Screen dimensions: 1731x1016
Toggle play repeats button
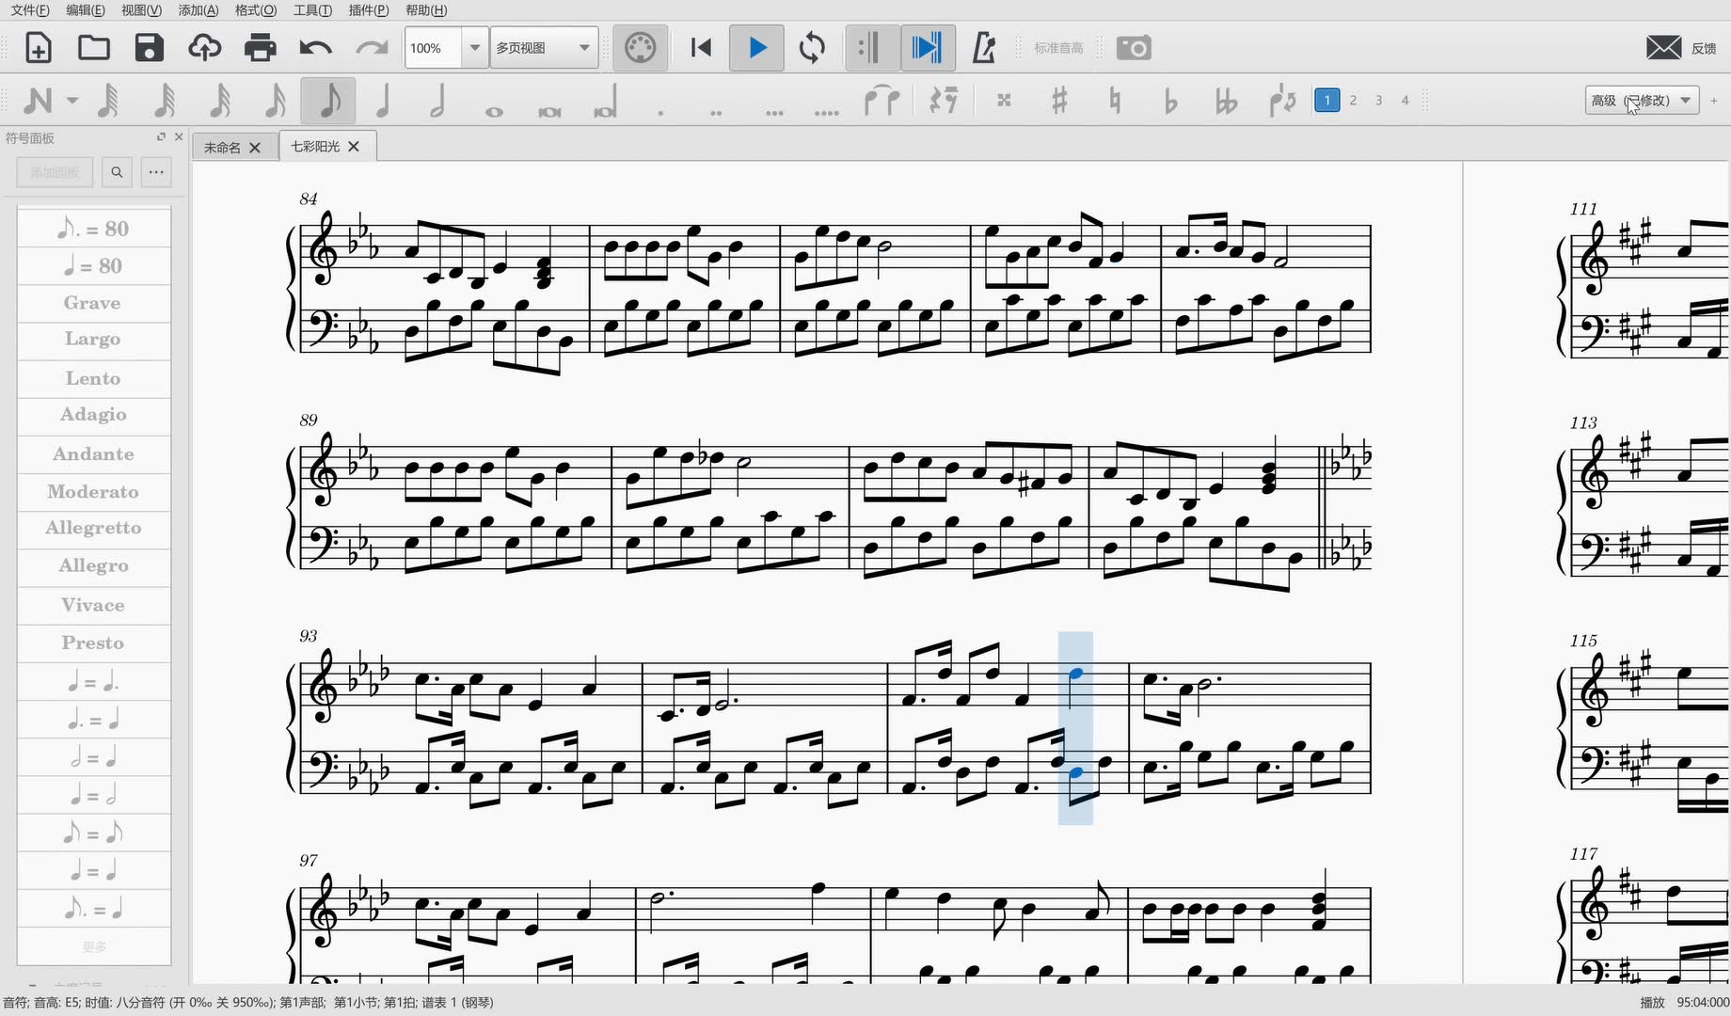click(x=872, y=48)
